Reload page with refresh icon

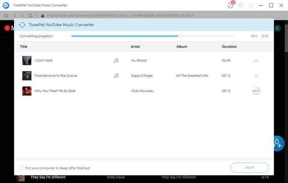(30, 16)
